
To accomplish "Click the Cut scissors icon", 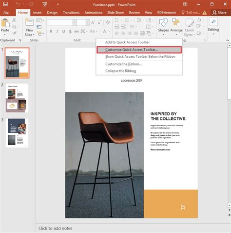I will click(14, 20).
